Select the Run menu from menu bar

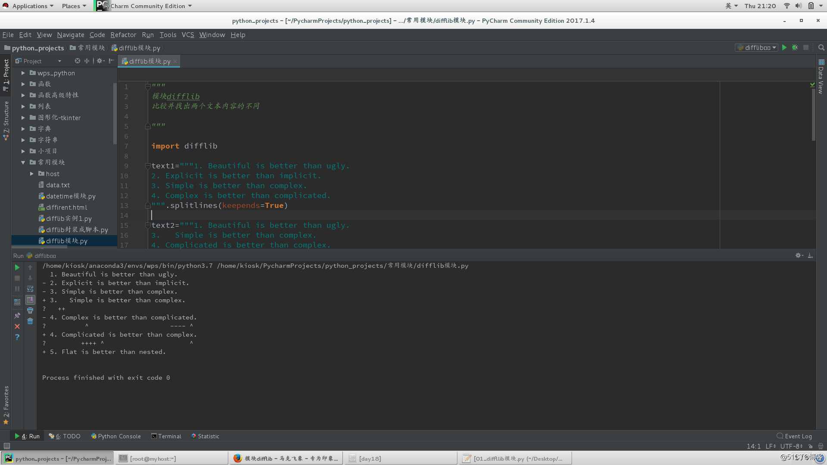[x=147, y=34]
